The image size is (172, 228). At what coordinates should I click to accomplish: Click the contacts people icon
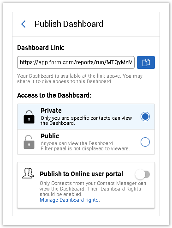coord(28,173)
